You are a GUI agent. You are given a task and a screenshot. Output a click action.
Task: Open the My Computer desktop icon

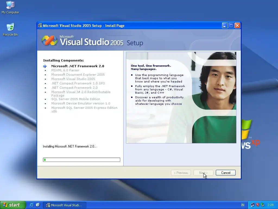[10, 7]
